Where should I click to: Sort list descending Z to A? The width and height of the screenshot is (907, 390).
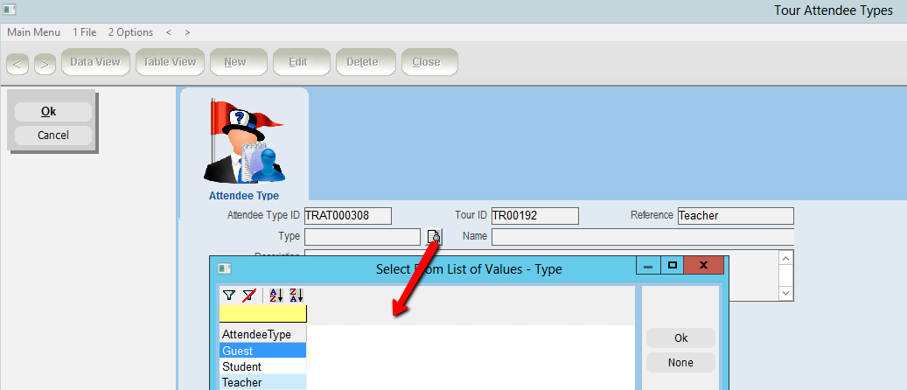coord(296,296)
